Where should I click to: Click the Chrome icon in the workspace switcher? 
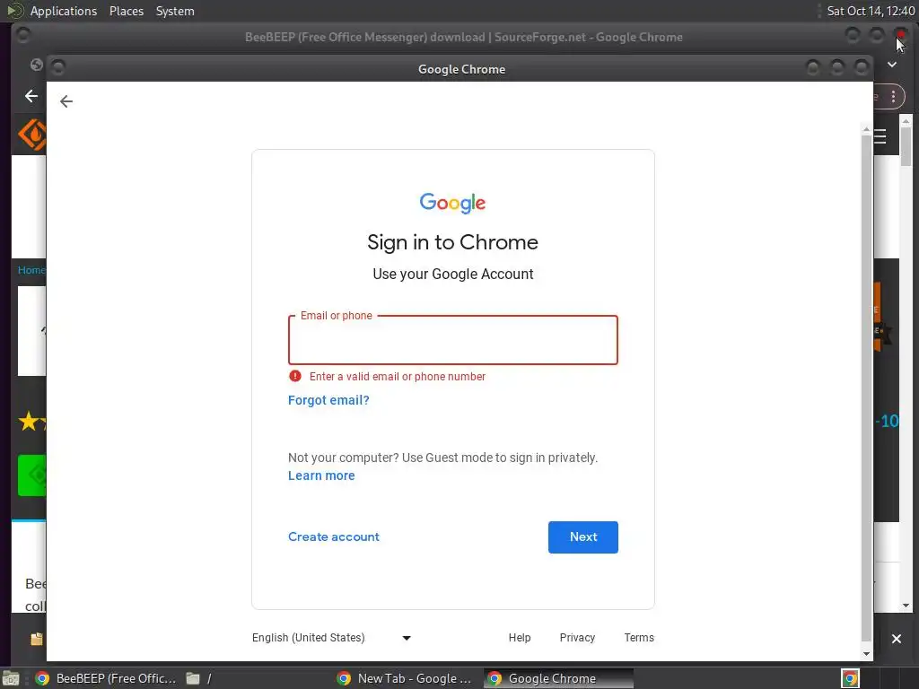(850, 678)
